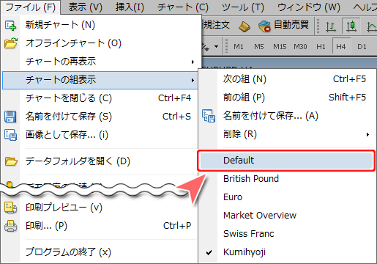This screenshot has width=377, height=264.
Task: Select the M1 timeframe
Action: (239, 46)
